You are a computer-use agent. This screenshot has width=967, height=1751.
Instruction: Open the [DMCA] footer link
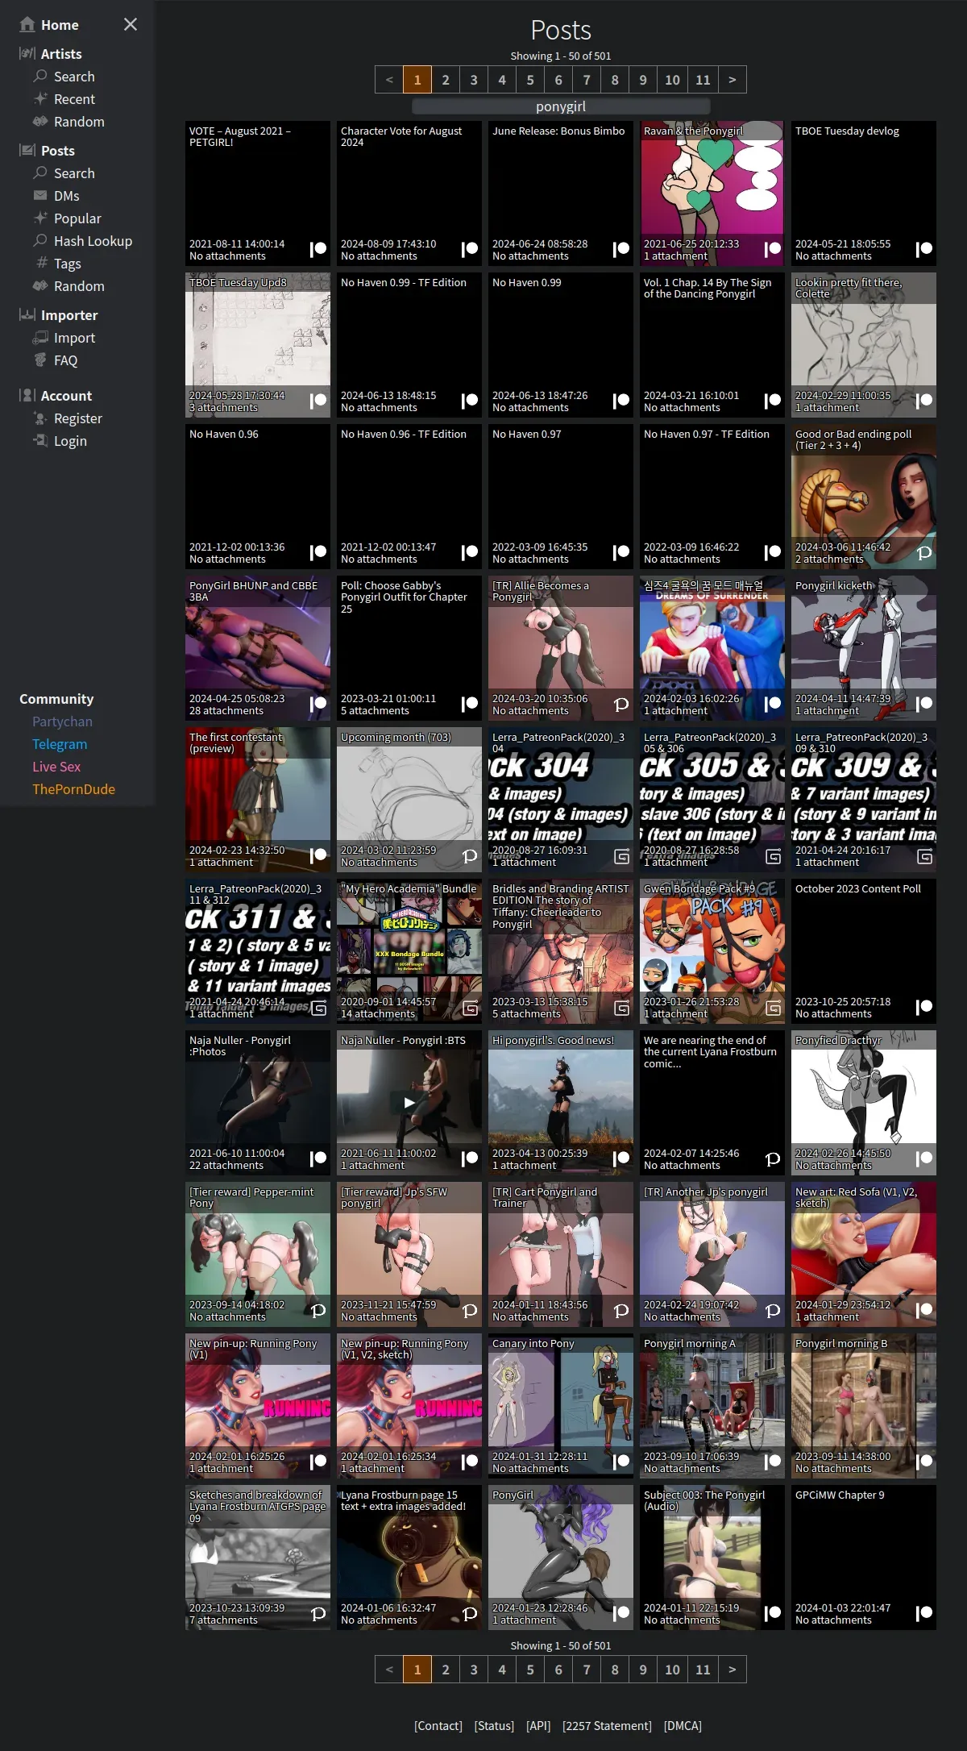click(x=683, y=1726)
